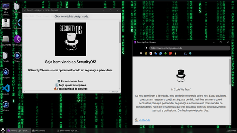Click the browser URL address field
The image size is (237, 133).
[190, 48]
